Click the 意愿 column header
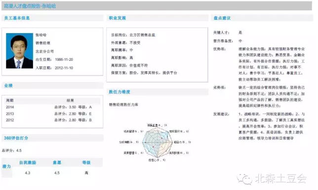The image size is (318, 190). point(57,163)
